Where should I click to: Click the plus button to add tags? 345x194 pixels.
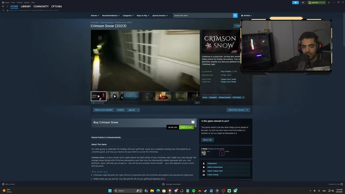243,97
